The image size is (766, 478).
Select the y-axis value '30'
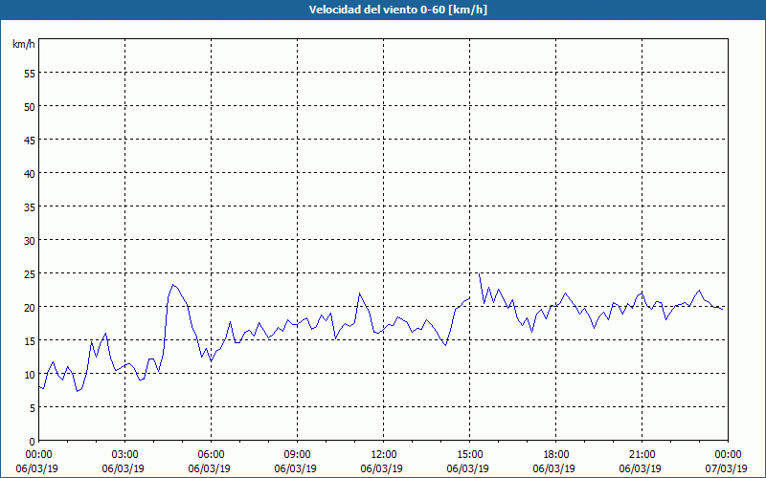coord(30,240)
